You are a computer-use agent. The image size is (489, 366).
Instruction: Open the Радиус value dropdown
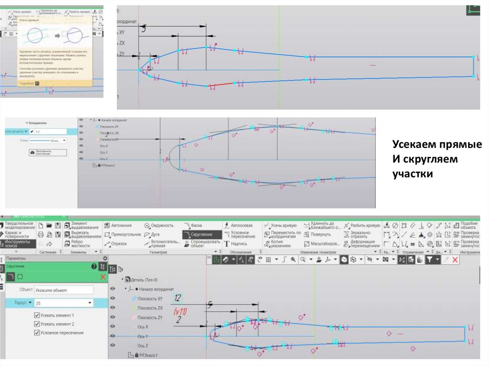click(90, 303)
